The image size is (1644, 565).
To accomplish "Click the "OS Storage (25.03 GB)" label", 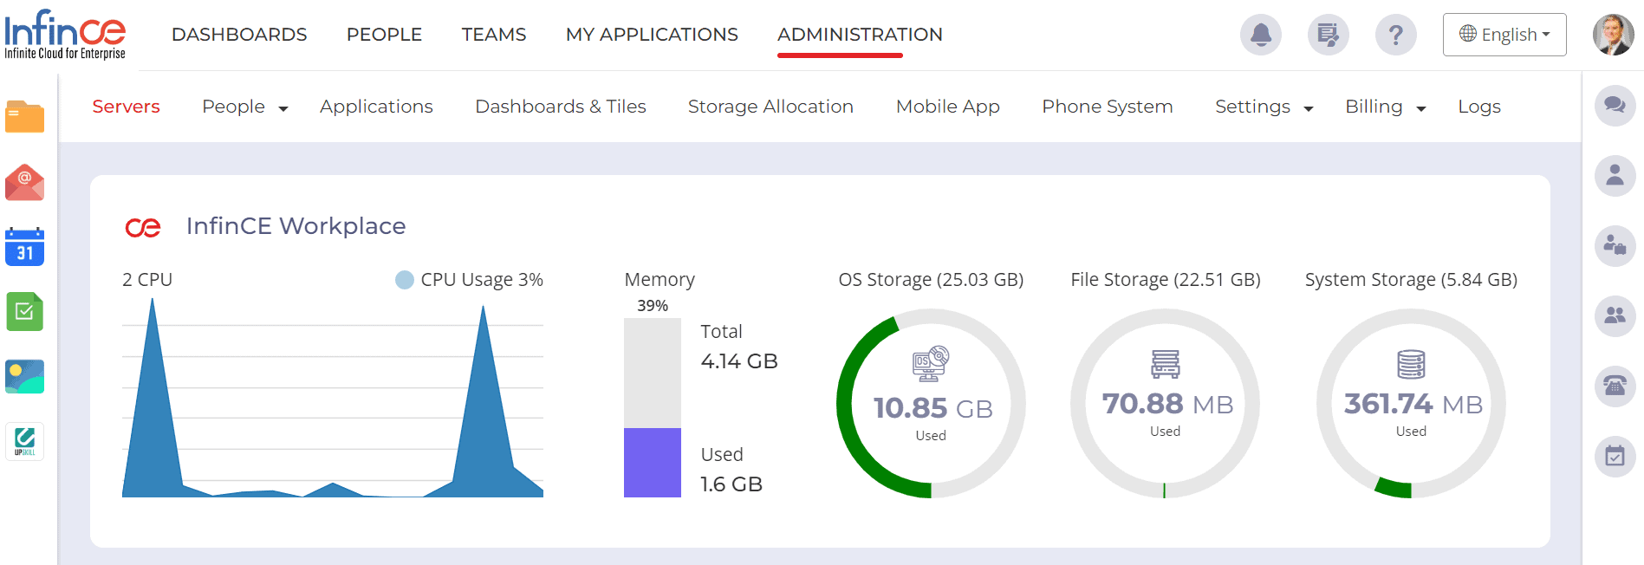I will 931,280.
